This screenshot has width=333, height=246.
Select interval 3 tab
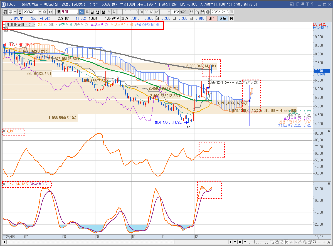[x=125, y=12]
